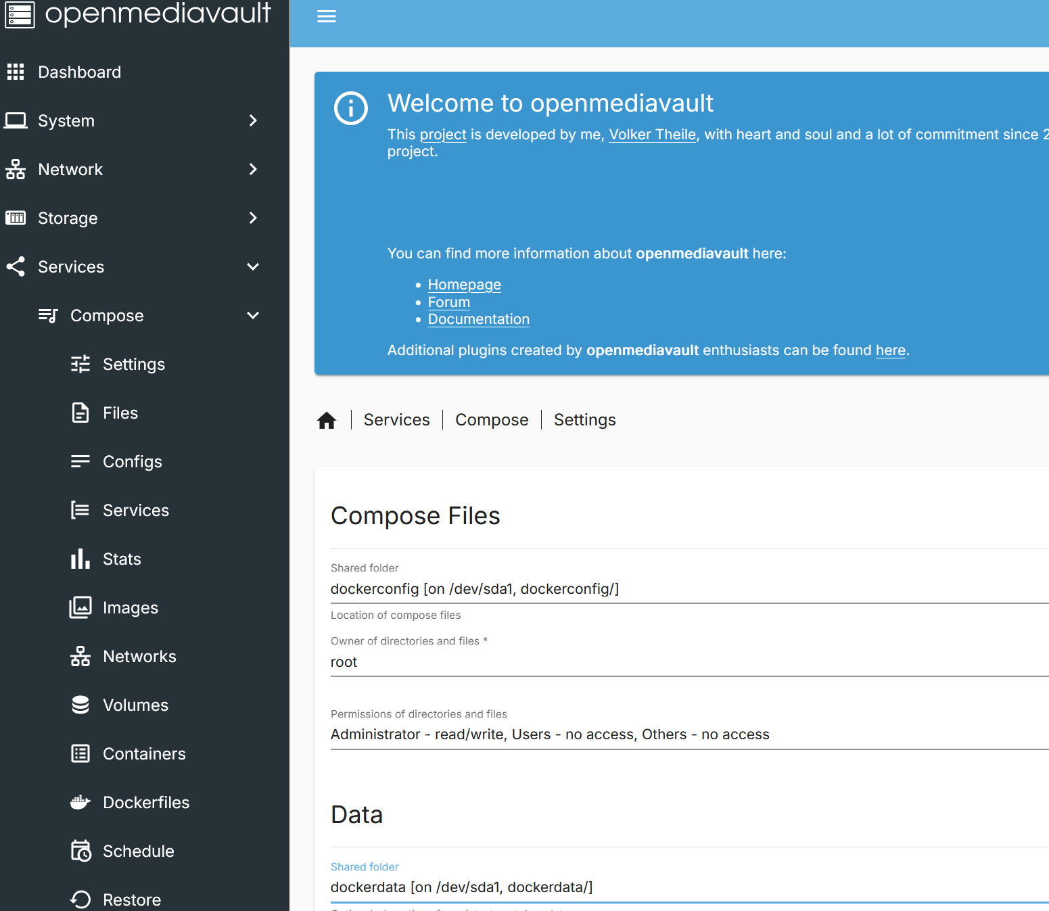The height and width of the screenshot is (911, 1049).
Task: Click the Dockerfiles whale icon
Action: pyautogui.click(x=80, y=802)
